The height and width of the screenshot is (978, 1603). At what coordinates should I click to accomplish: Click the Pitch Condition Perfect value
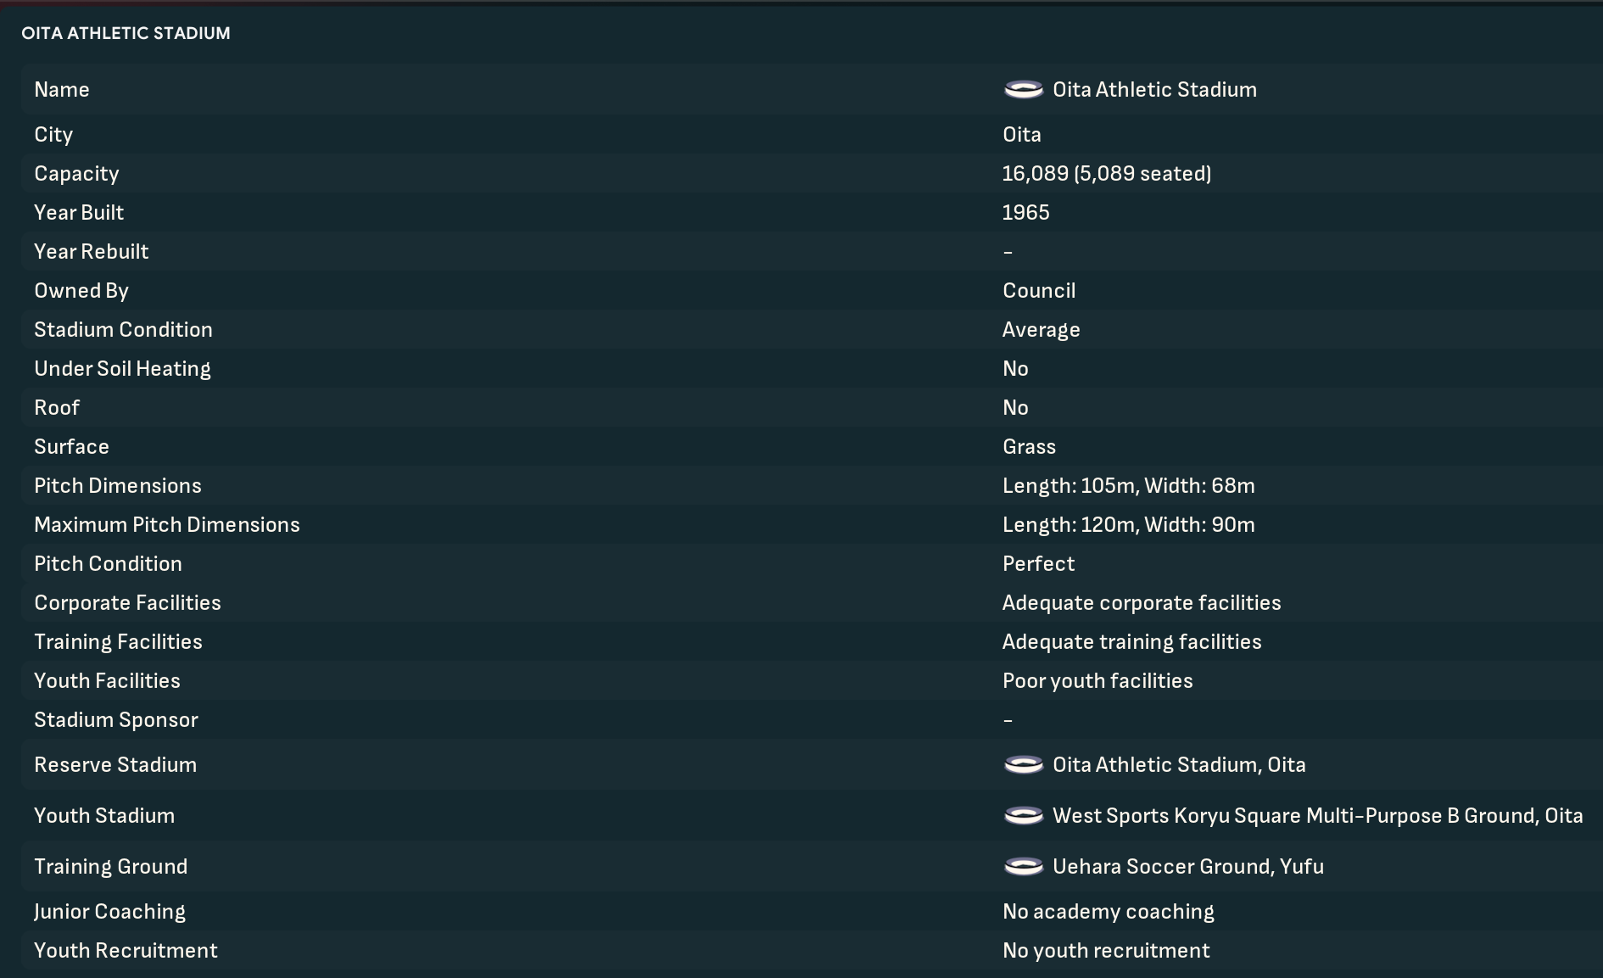pos(1038,563)
